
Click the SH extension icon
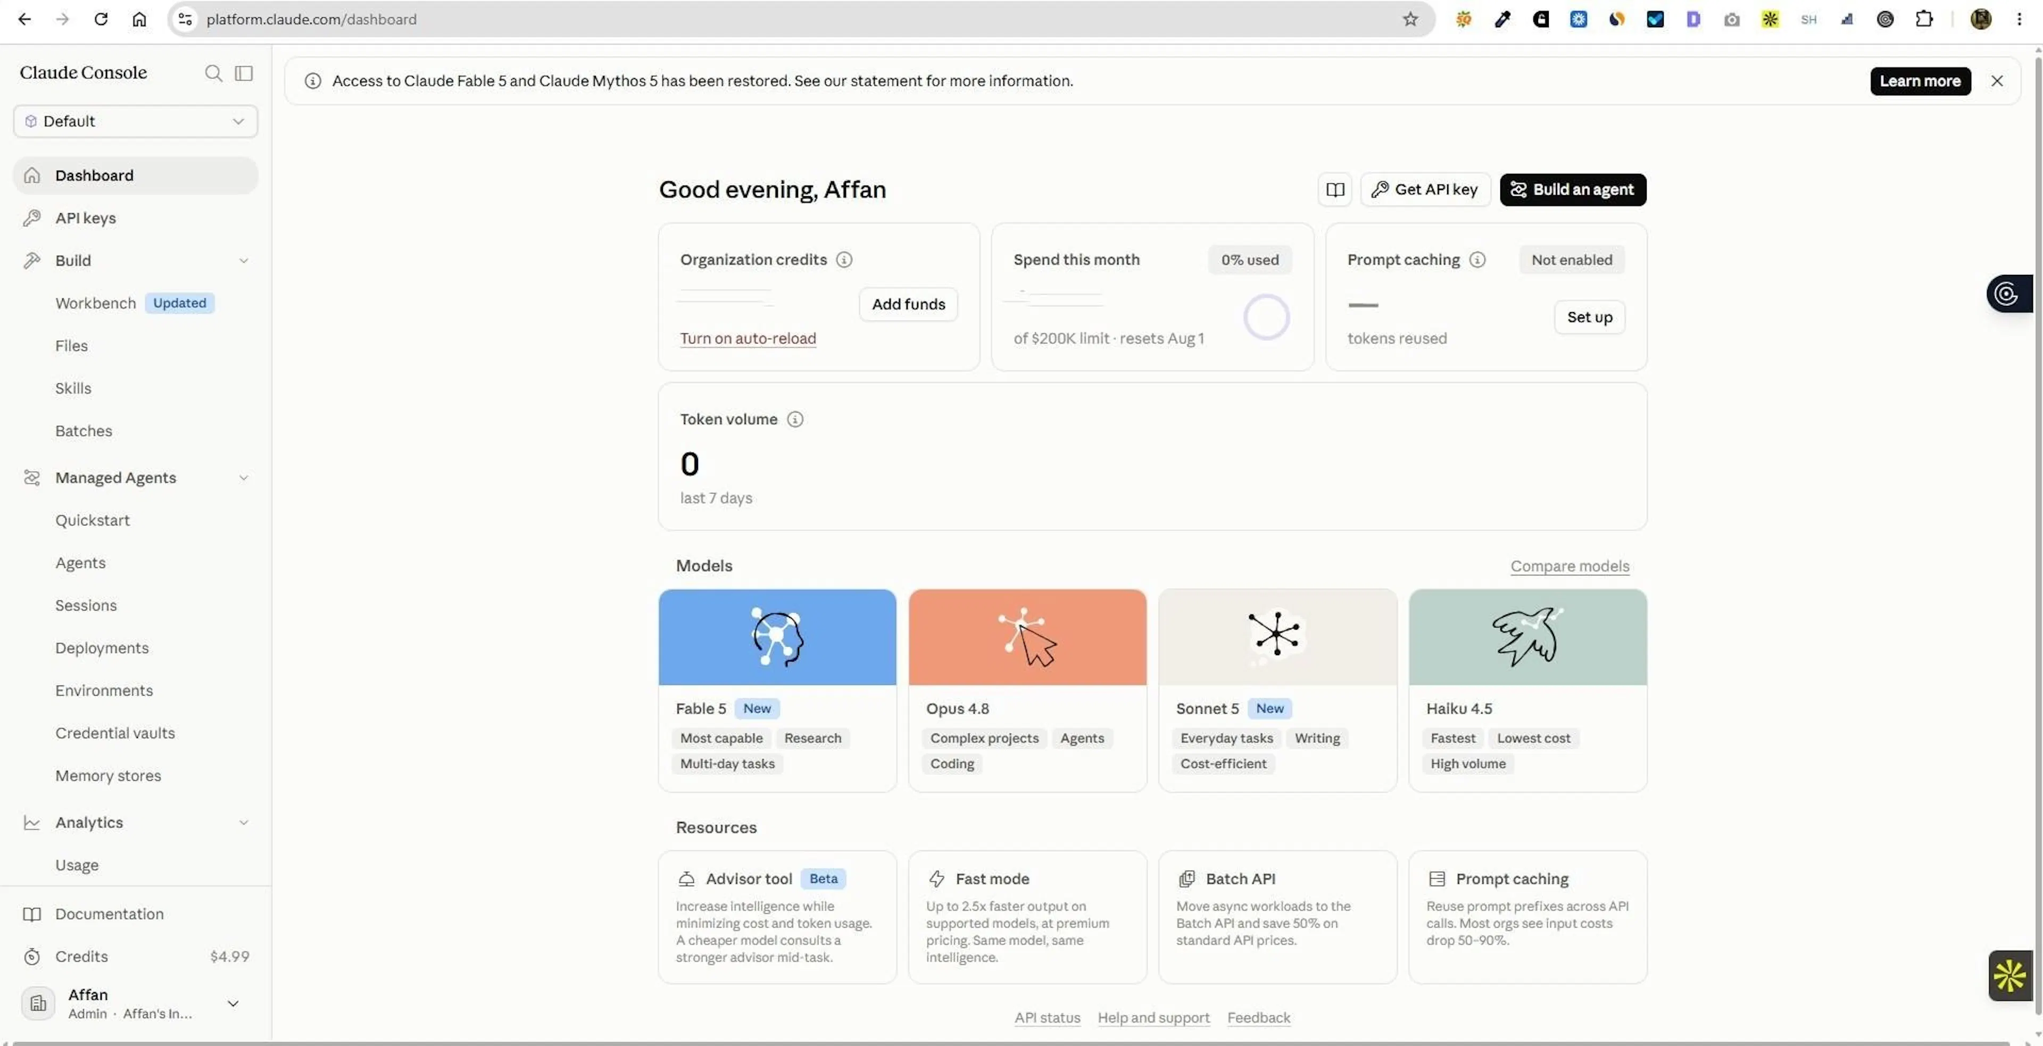[x=1808, y=19]
